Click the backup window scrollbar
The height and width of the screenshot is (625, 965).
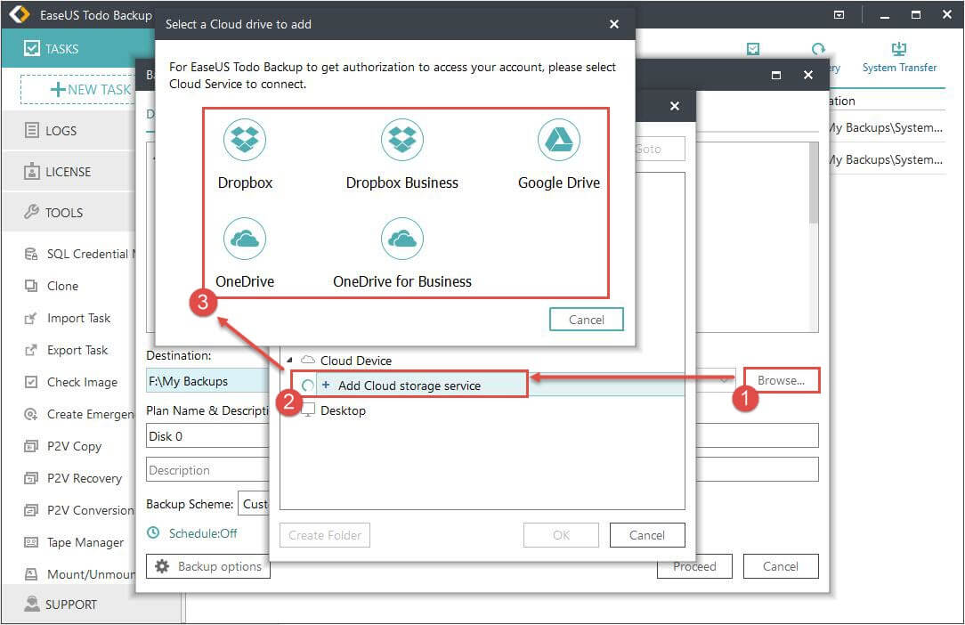[x=814, y=184]
